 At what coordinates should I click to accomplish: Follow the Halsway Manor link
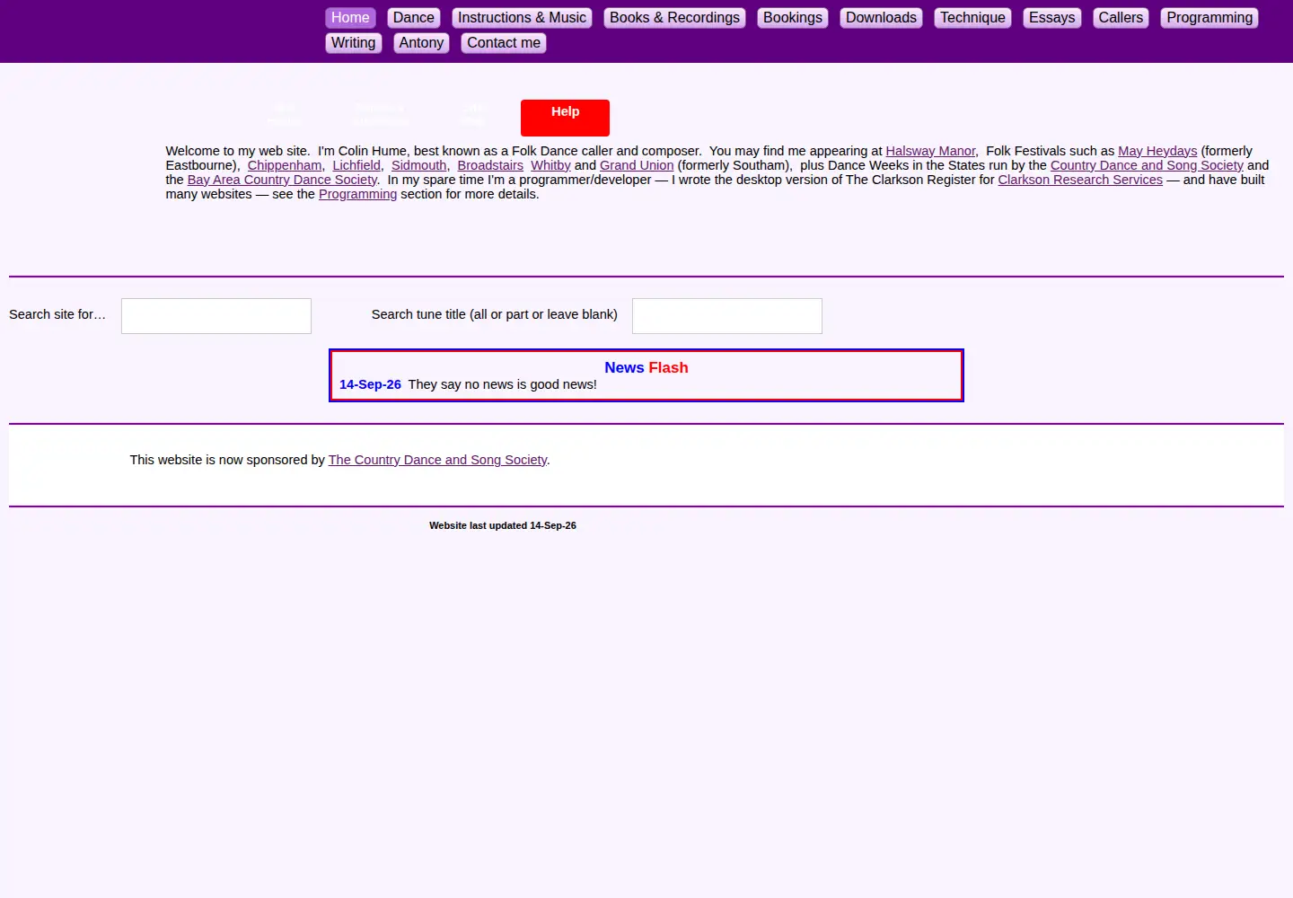click(x=930, y=151)
